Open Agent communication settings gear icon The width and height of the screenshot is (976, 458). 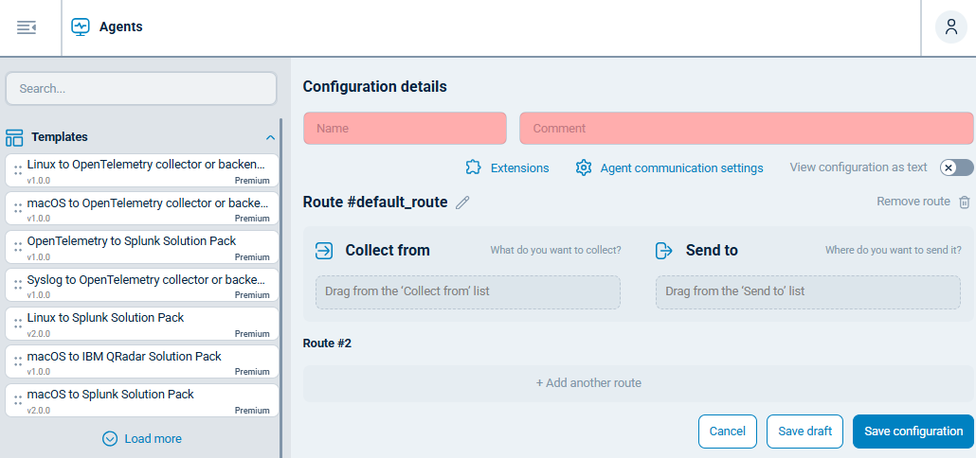tap(584, 167)
